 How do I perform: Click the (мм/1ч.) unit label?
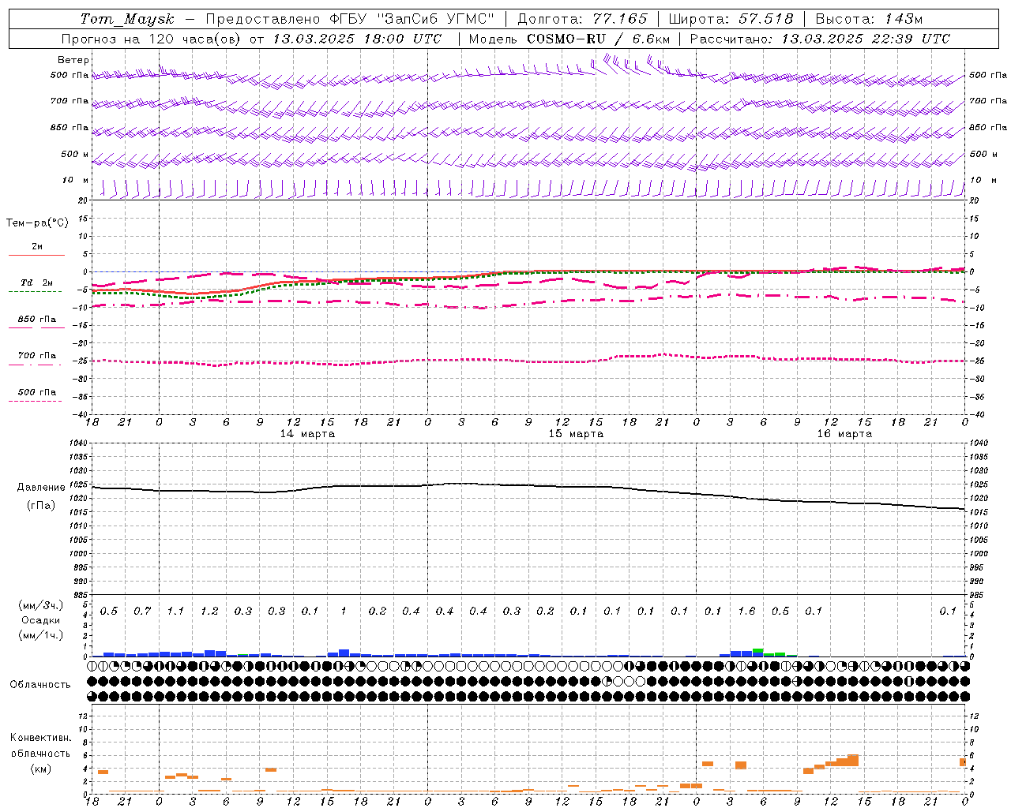(41, 635)
